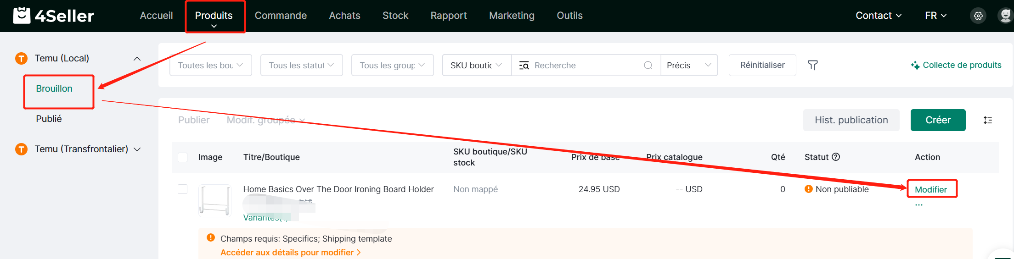
Task: Click the search magnifier icon
Action: (x=648, y=66)
